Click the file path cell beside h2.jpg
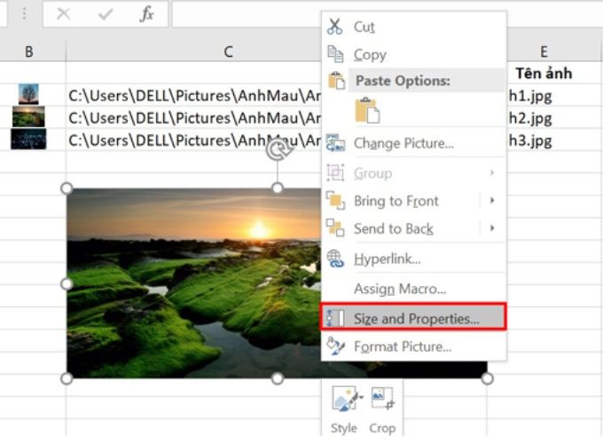The height and width of the screenshot is (444, 603). click(x=193, y=118)
